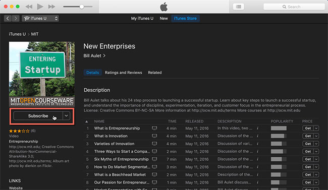Open the MIT breadcrumb link
This screenshot has width=328, height=190.
tap(35, 34)
